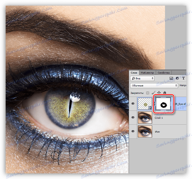Select the layer mask thumbnail
The width and height of the screenshot is (192, 179).
click(x=163, y=104)
